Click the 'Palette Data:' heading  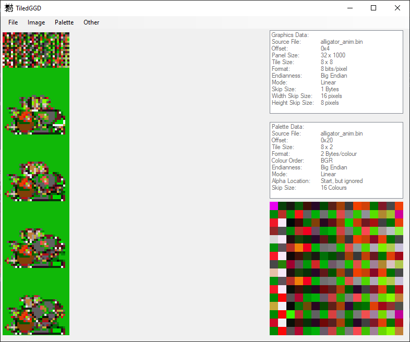pyautogui.click(x=287, y=127)
